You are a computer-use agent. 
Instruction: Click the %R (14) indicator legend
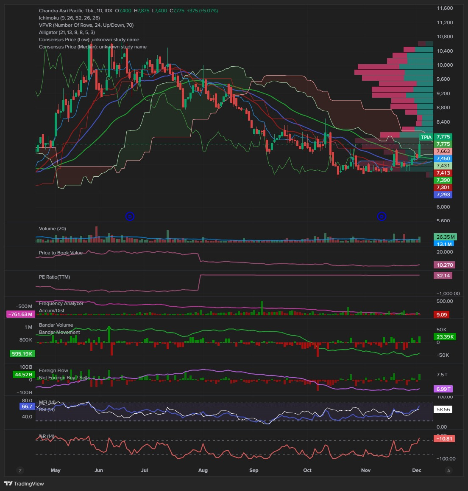pos(46,436)
